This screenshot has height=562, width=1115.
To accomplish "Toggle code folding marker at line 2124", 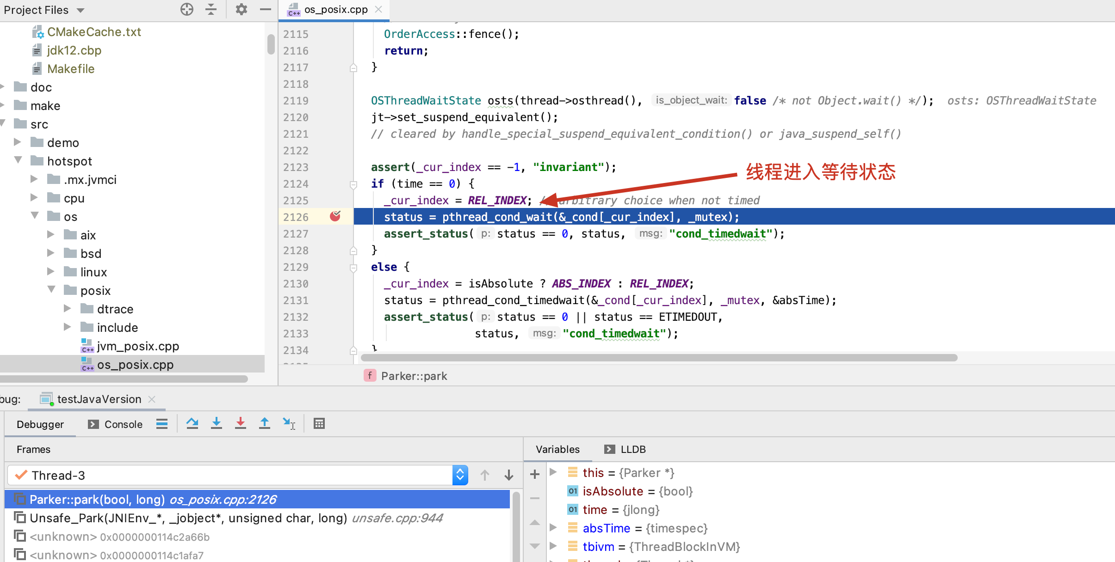I will 353,184.
